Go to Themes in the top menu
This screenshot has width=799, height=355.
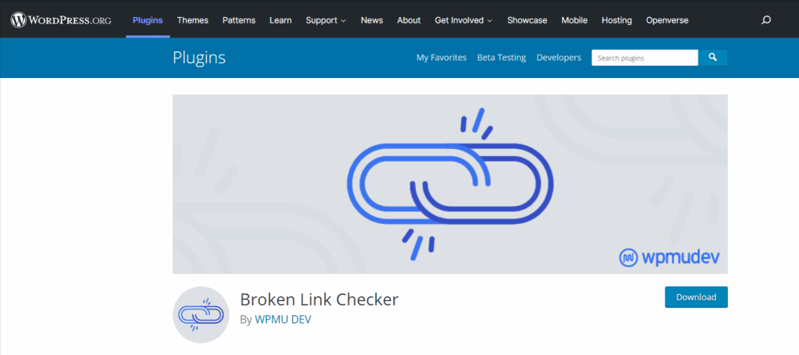coord(193,20)
